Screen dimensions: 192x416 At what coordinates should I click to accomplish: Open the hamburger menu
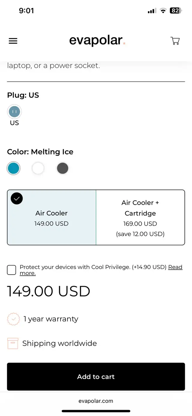pos(13,41)
